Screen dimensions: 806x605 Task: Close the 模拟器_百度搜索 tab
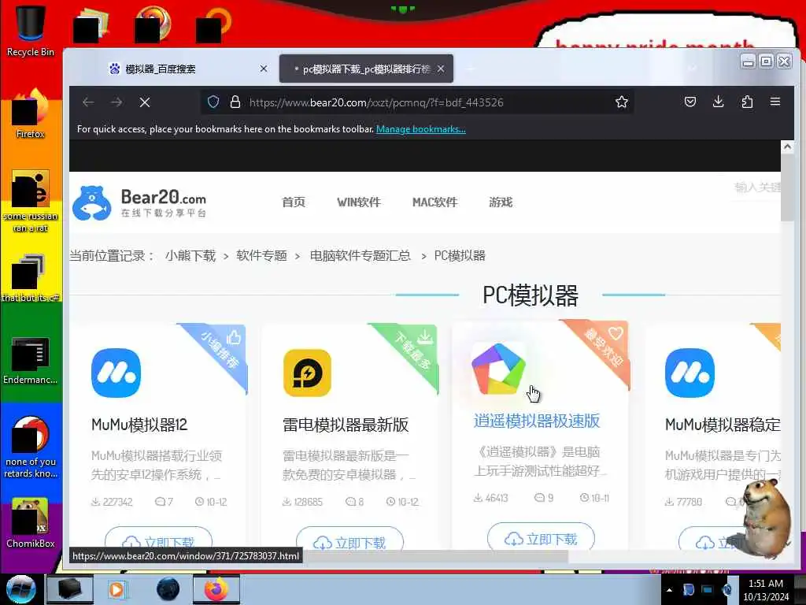[x=264, y=69]
